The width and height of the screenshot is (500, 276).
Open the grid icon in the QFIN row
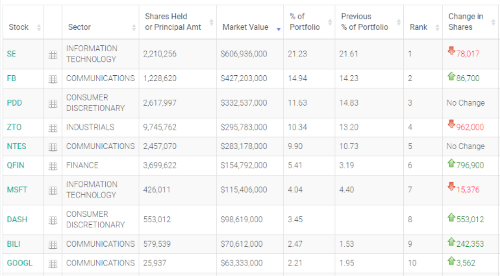53,166
